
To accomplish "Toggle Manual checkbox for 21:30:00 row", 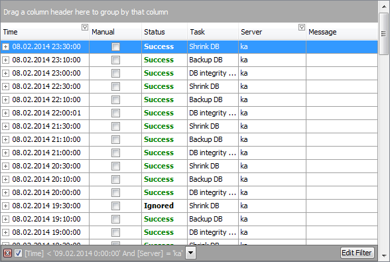I will tap(115, 126).
